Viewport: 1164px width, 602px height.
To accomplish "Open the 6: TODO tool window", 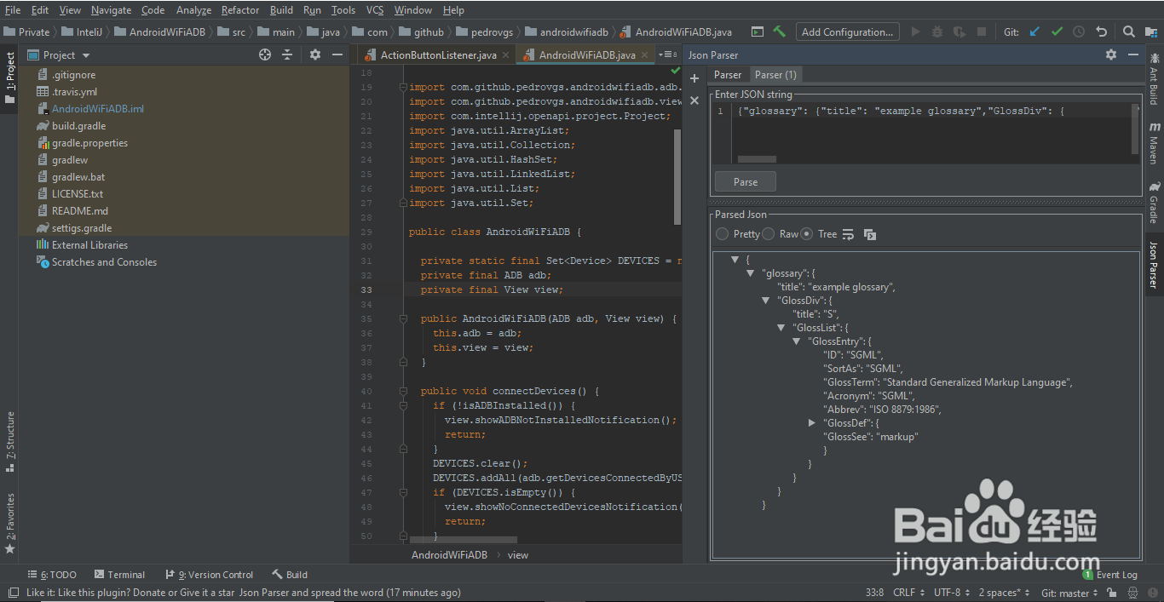I will click(x=52, y=575).
